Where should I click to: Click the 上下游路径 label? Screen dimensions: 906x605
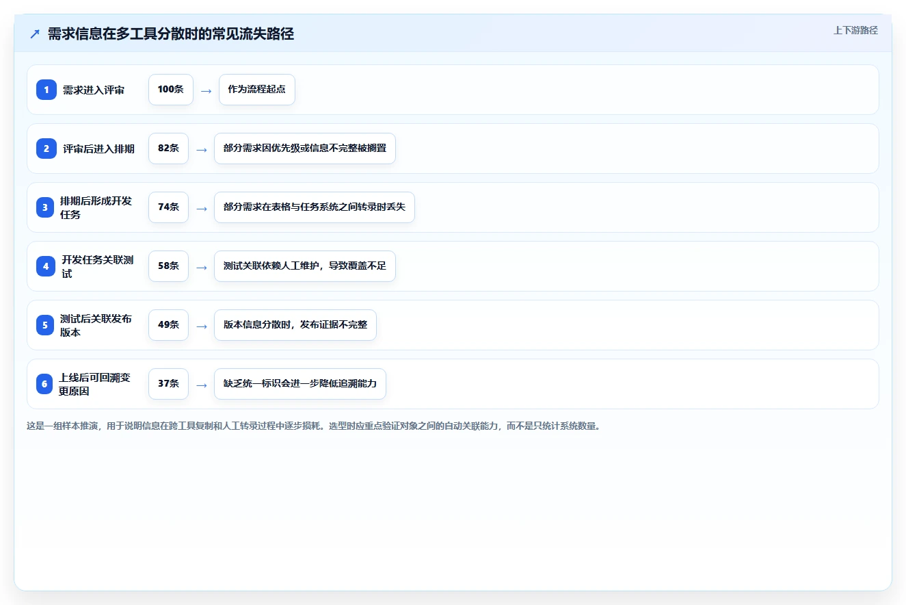[855, 30]
